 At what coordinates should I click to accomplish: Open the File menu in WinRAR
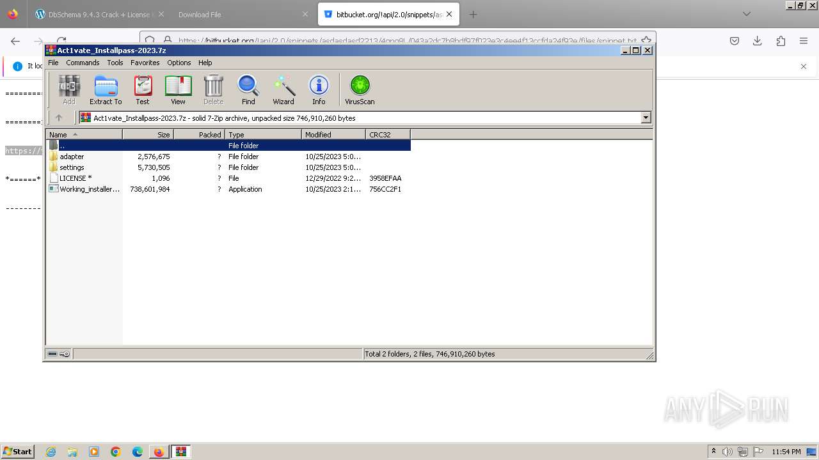click(53, 63)
